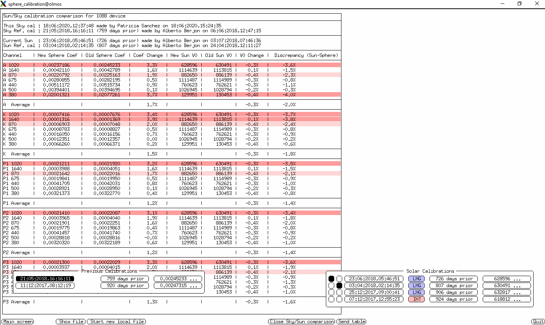Select Current Sun radio for 25:12:2017,09:00:41 calibration

(x=332, y=292)
